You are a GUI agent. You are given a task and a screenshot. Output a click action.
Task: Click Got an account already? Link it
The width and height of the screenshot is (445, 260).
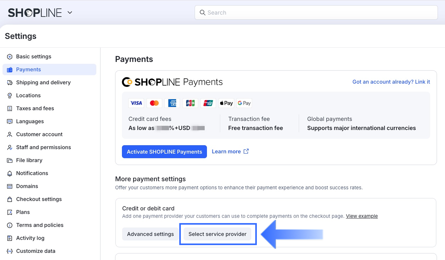tap(391, 82)
